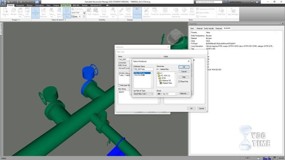Open the Entity Handle tab in Properties
285x160 pixels.
coord(209,28)
